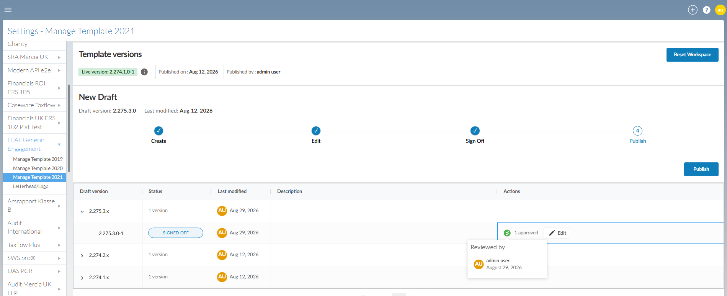Sort by Draft version column header
This screenshot has height=296, width=727.
(94, 191)
